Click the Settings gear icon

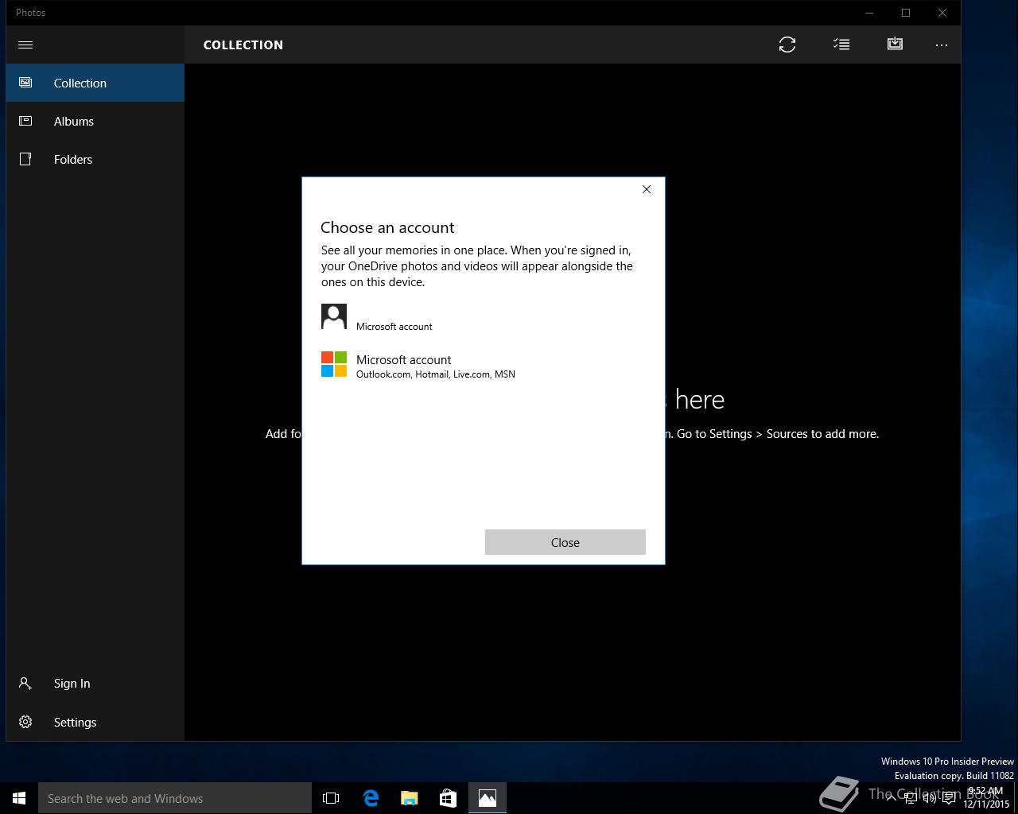click(x=25, y=722)
